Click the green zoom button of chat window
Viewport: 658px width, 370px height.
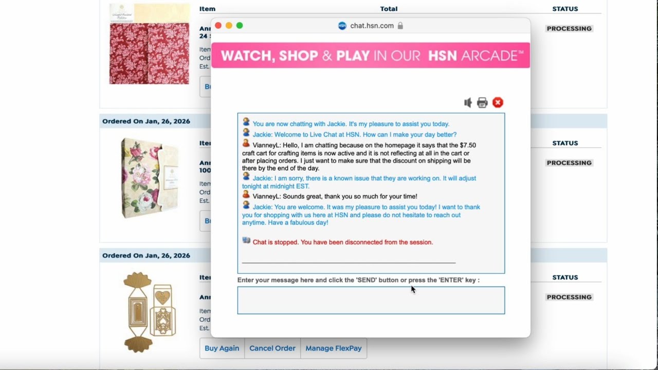pos(240,25)
